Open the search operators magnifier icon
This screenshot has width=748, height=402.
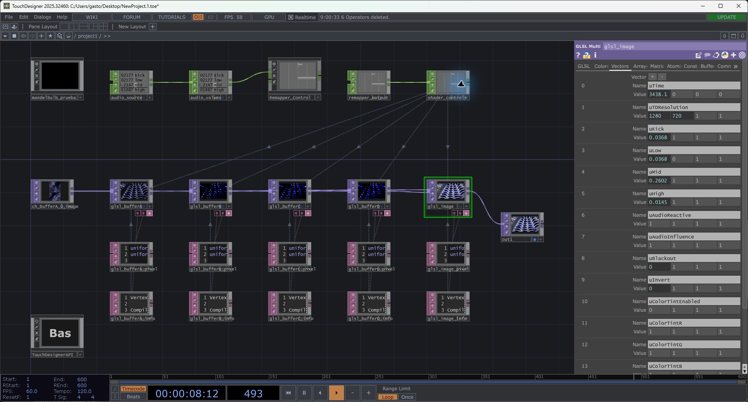59,36
